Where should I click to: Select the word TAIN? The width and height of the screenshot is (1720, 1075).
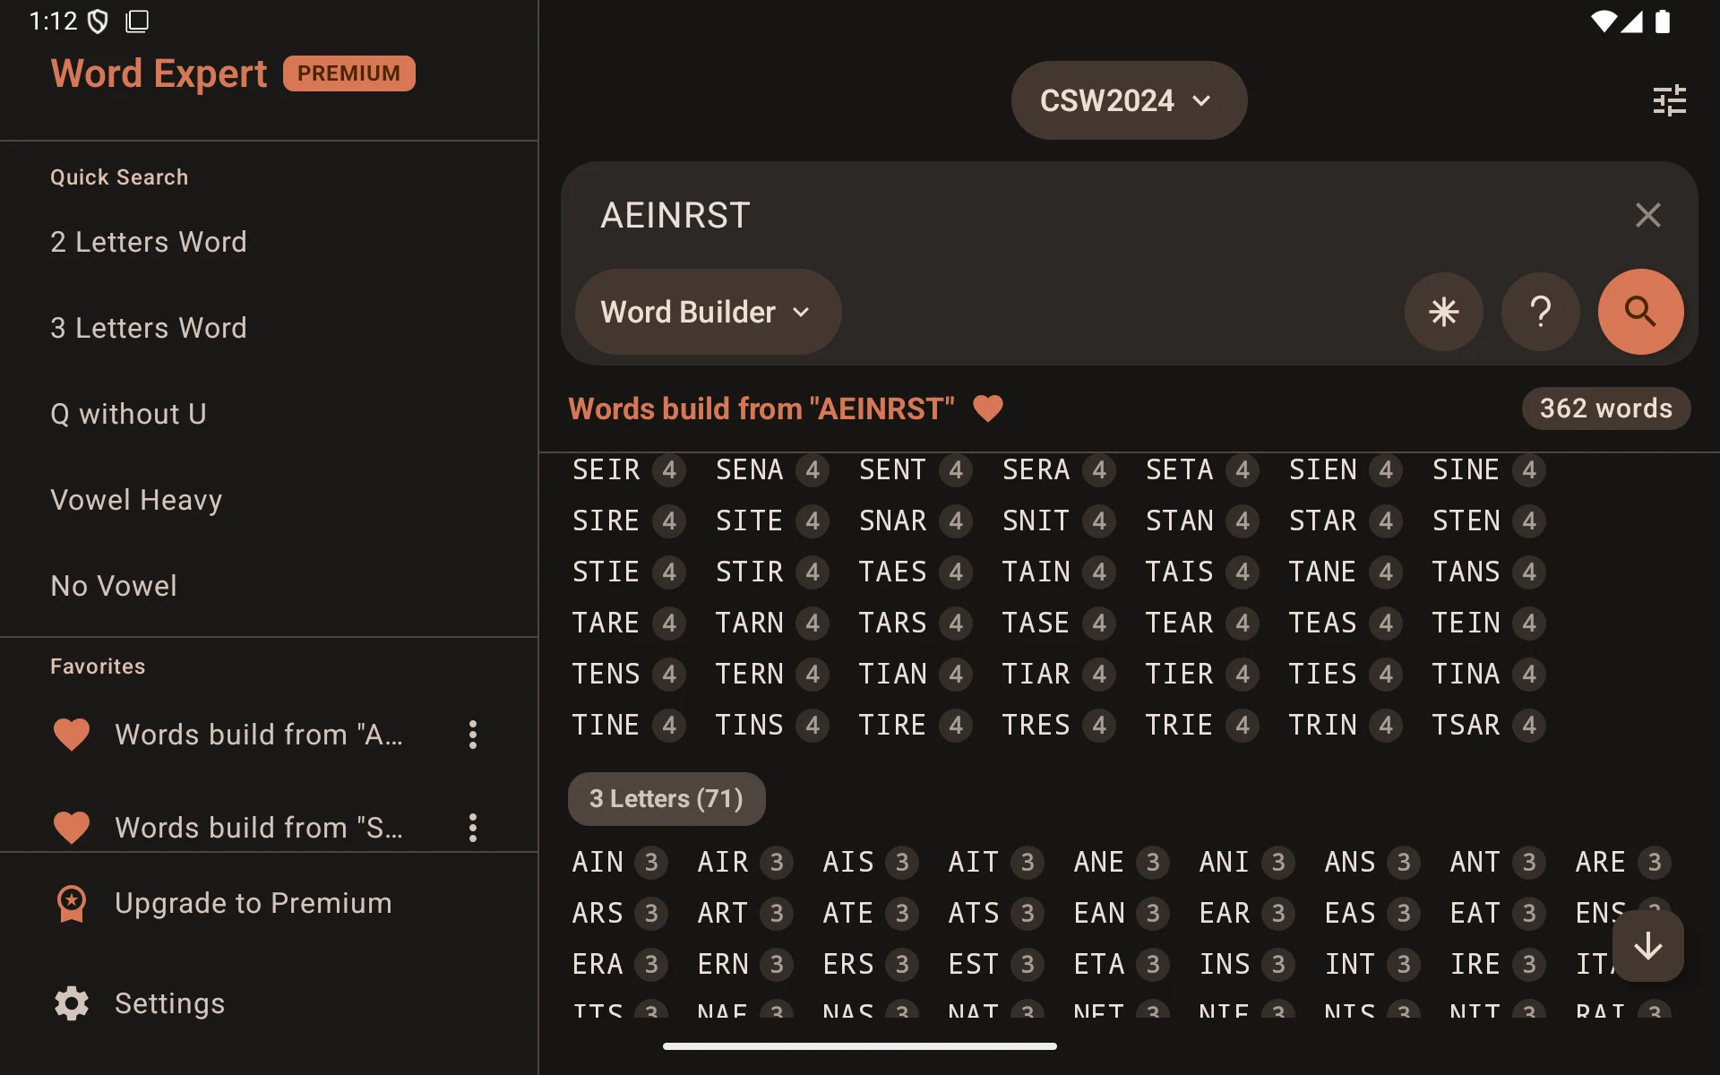click(1036, 572)
